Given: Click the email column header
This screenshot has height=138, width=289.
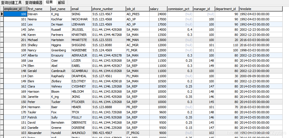Looking at the screenshot, I should coord(81,9).
